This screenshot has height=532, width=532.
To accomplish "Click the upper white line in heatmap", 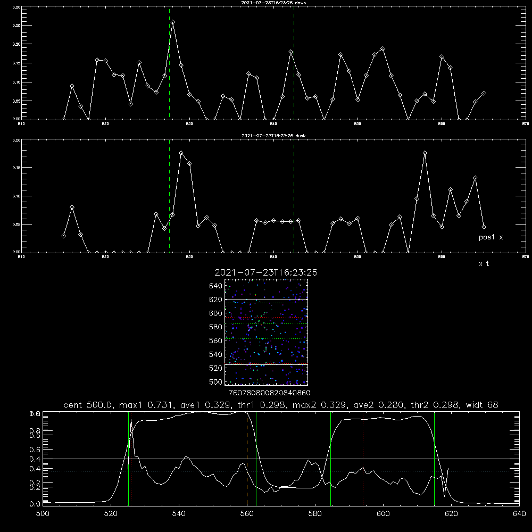I will point(266,300).
